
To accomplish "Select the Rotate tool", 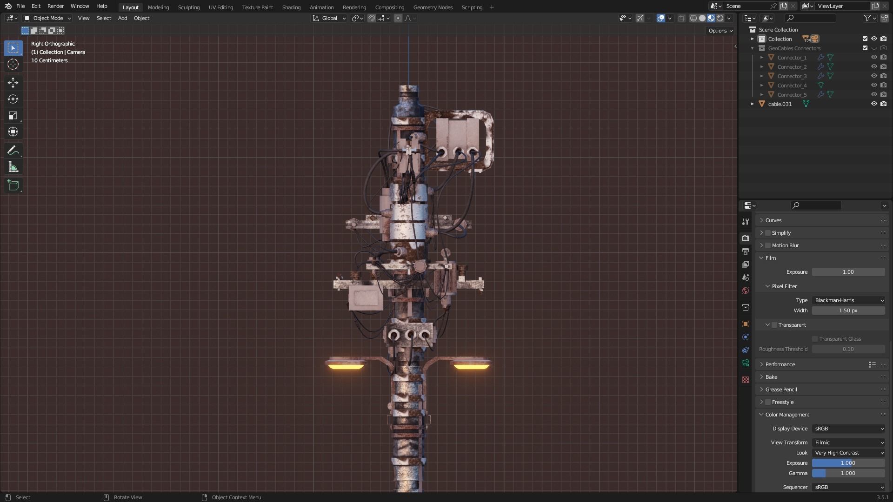I will tap(13, 99).
